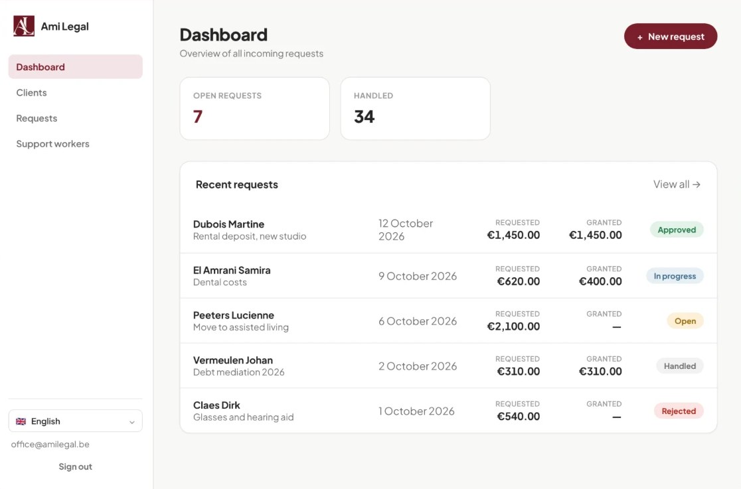Click the Recent requests heading

pos(237,184)
